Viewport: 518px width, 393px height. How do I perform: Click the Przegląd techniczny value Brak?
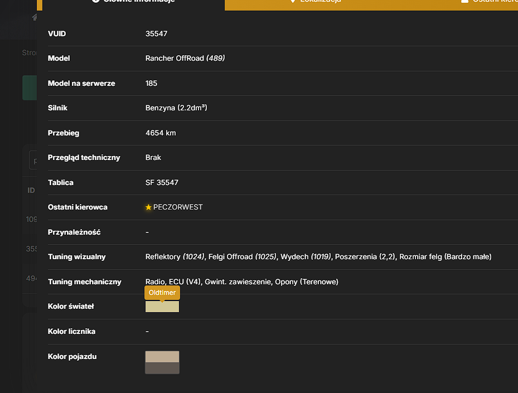point(153,158)
